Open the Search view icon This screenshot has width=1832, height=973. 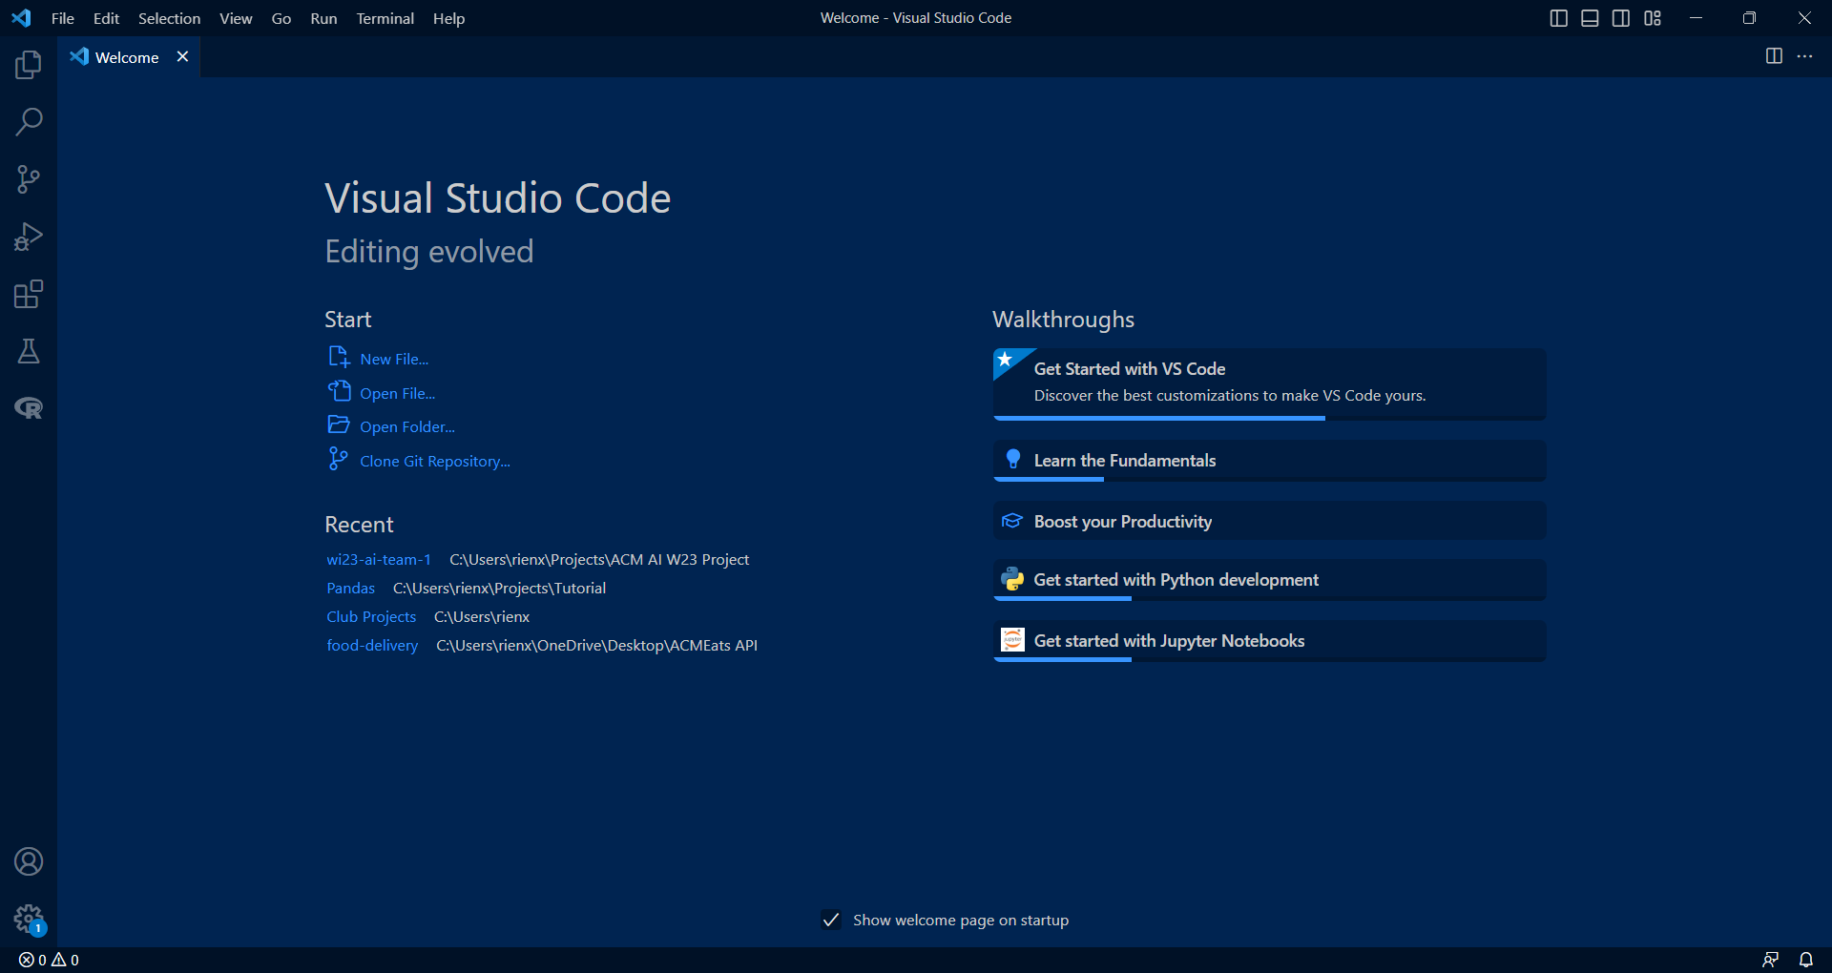(29, 122)
